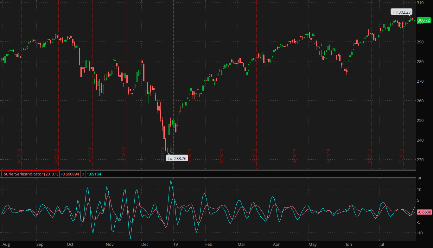
Task: Click the 10/19/18 expiration date marker
Action: click(90, 155)
